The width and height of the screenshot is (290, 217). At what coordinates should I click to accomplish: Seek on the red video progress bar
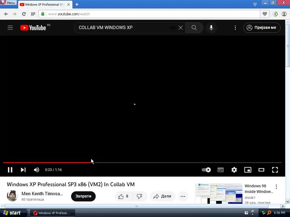point(142,162)
